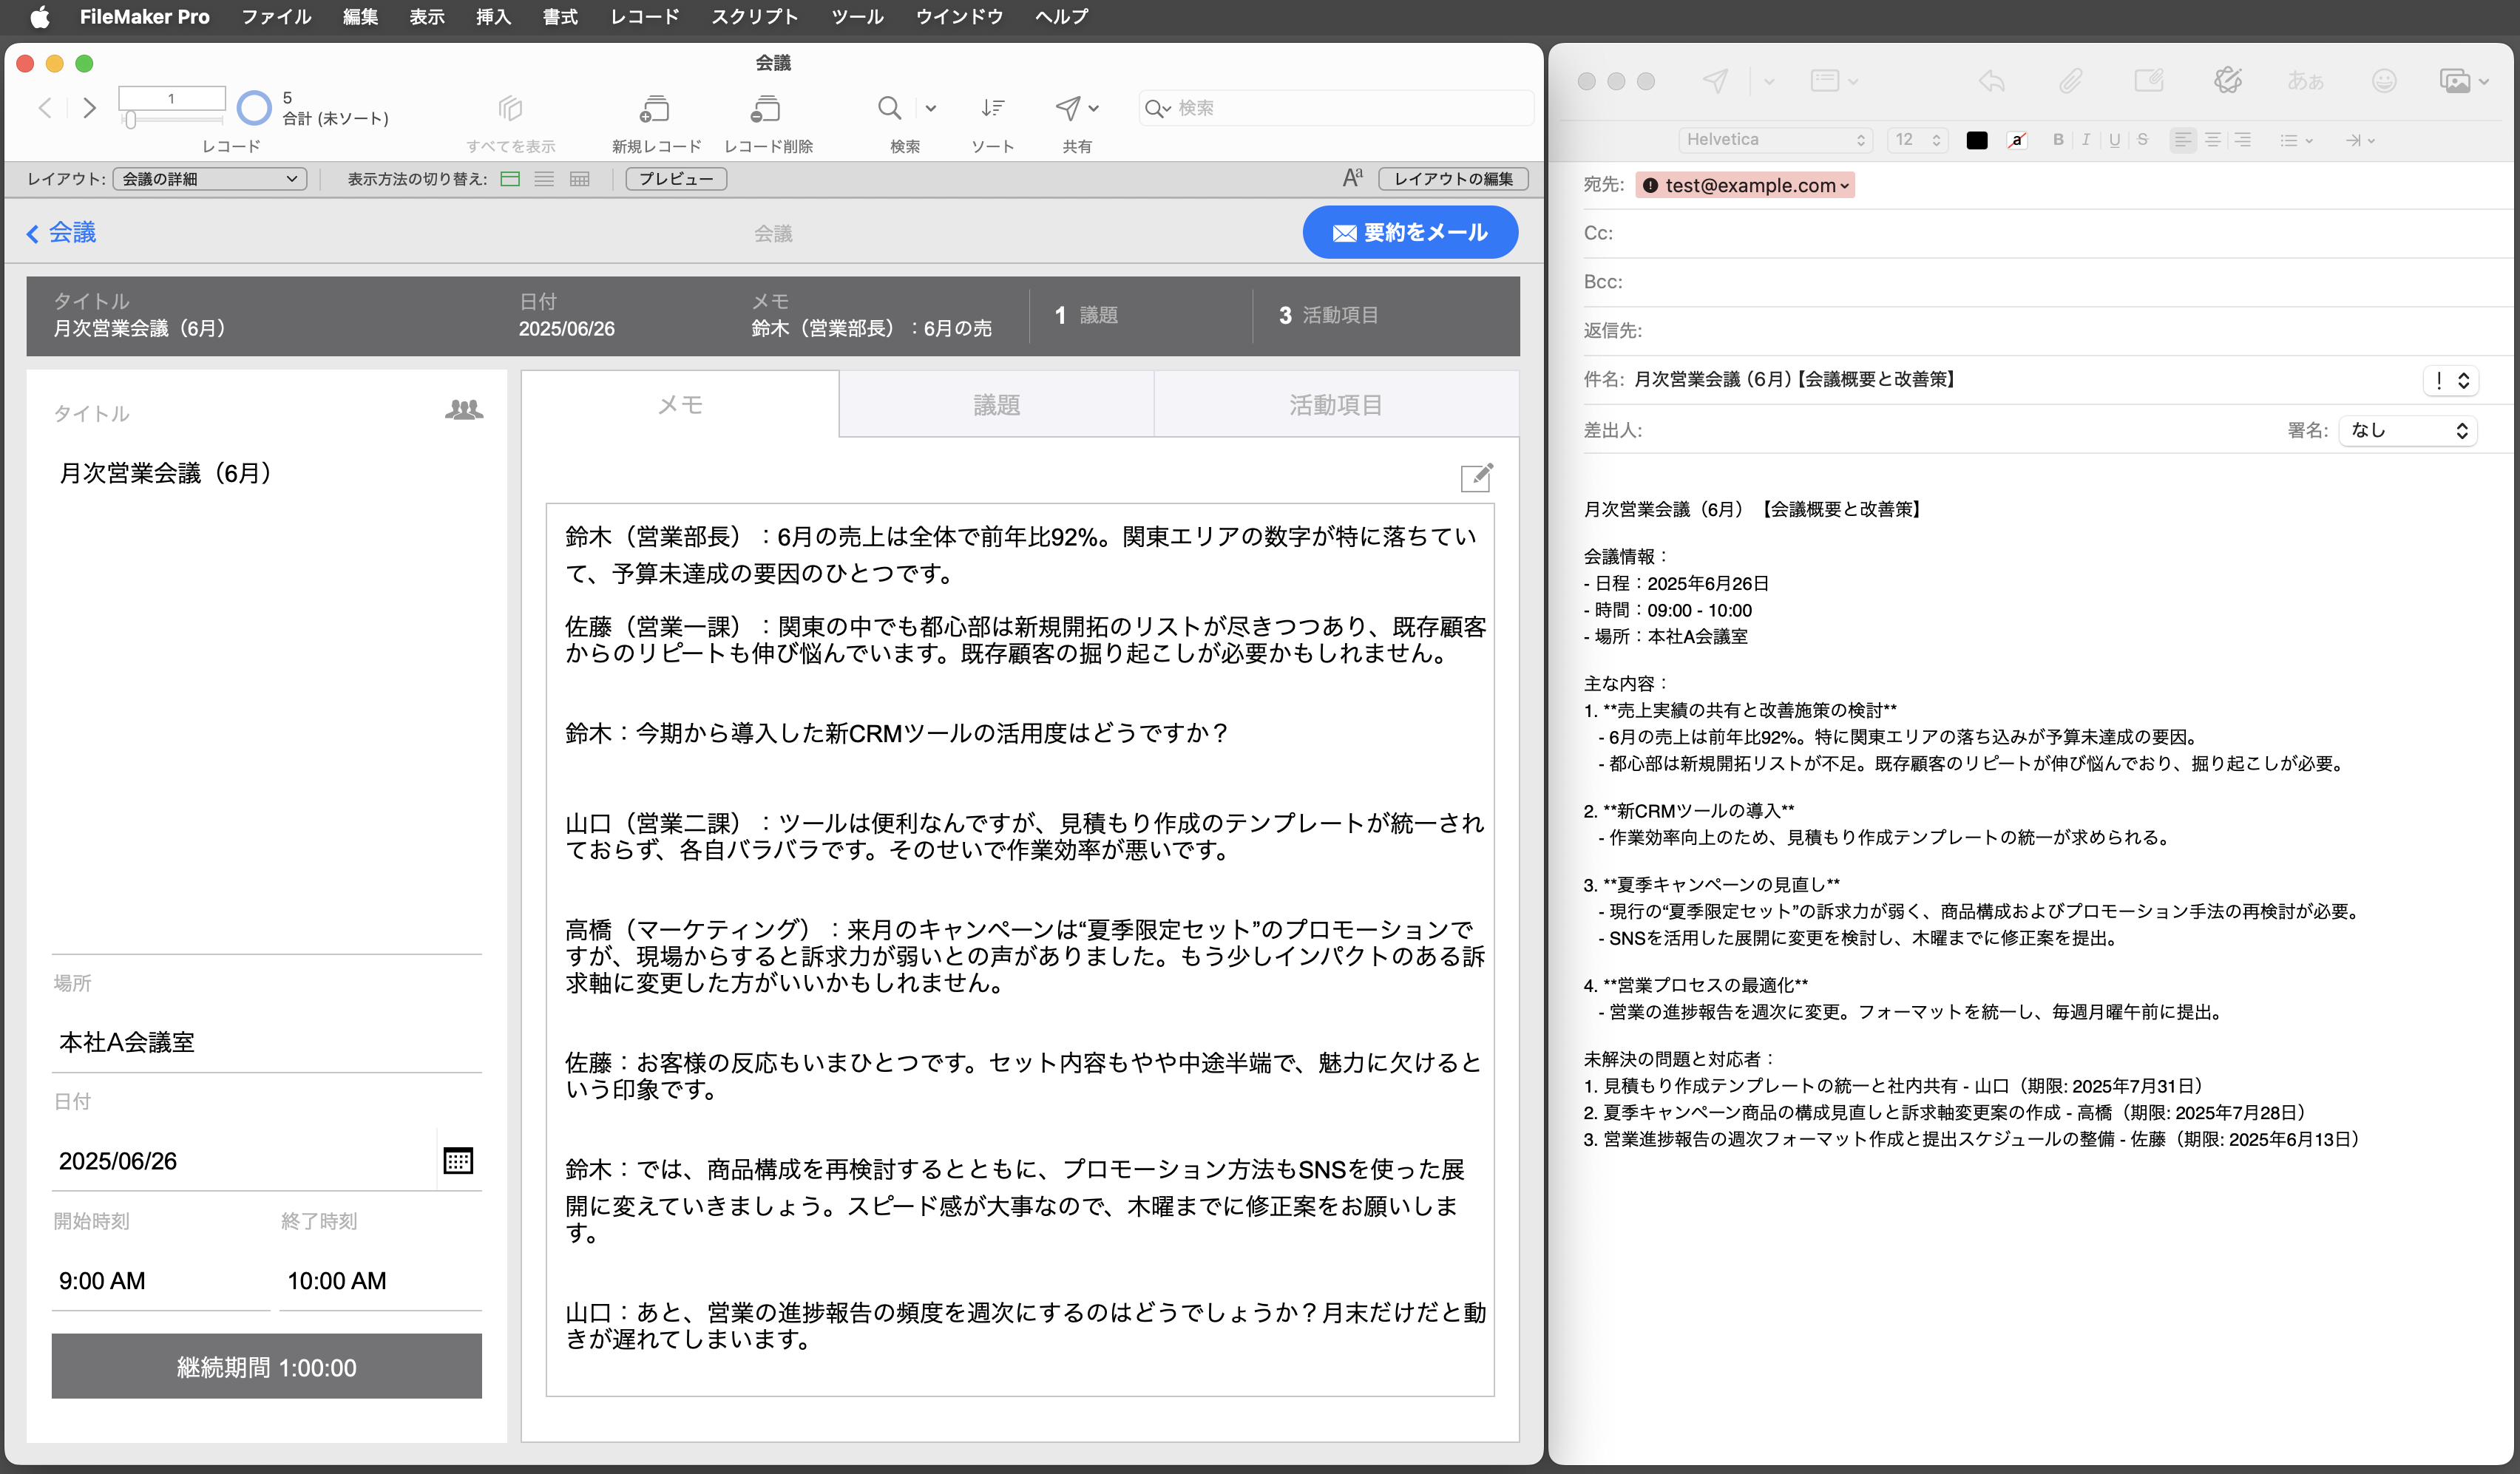Switch to table view display mode
2520x1474 pixels.
click(579, 179)
